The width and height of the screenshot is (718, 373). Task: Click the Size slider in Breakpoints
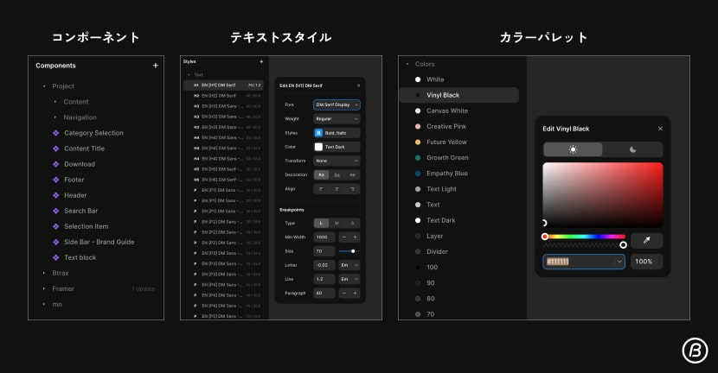(x=349, y=251)
